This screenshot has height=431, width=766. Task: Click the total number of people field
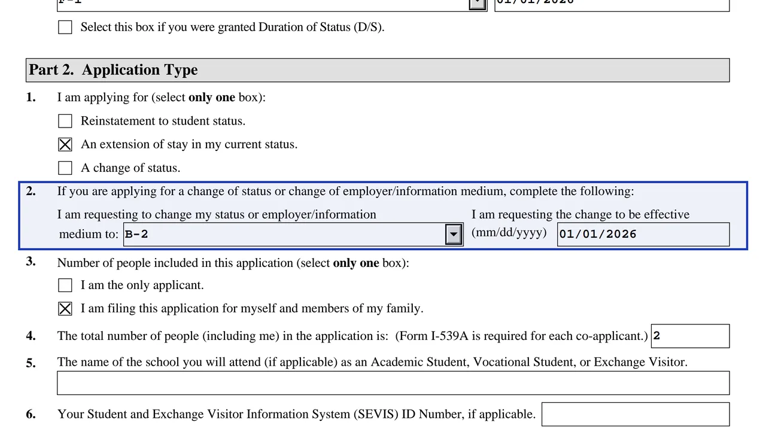pyautogui.click(x=690, y=336)
